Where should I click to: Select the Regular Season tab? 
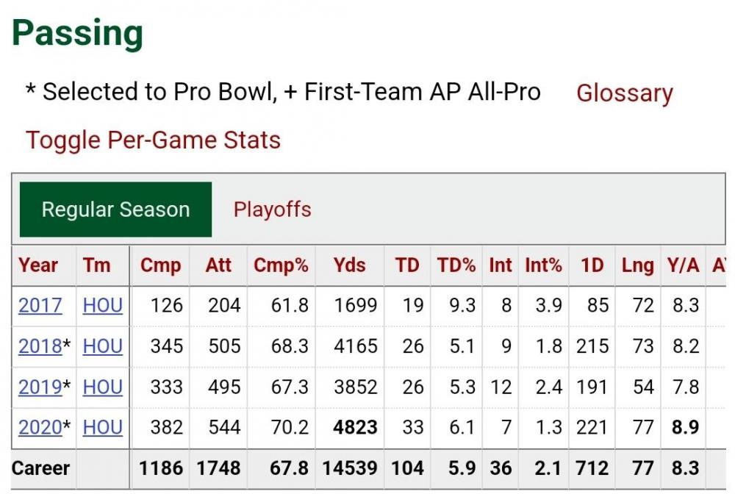click(x=115, y=210)
